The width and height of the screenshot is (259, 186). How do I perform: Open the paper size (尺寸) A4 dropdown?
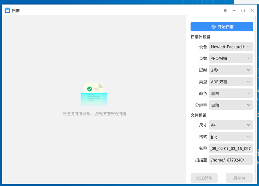click(231, 125)
